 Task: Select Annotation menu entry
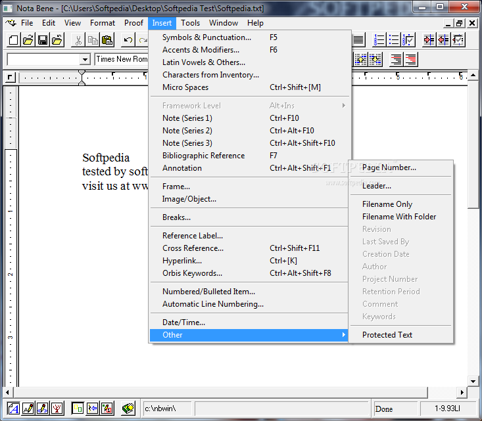[x=249, y=168]
